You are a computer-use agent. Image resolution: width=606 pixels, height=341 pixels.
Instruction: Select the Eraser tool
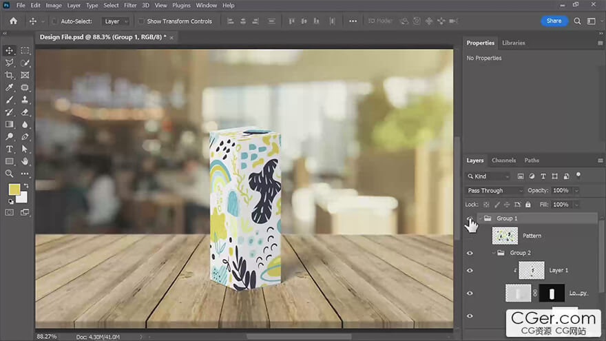coord(25,112)
